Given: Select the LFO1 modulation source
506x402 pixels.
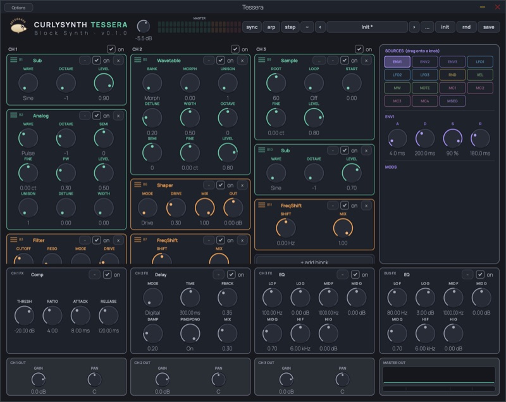Looking at the screenshot, I should [480, 61].
